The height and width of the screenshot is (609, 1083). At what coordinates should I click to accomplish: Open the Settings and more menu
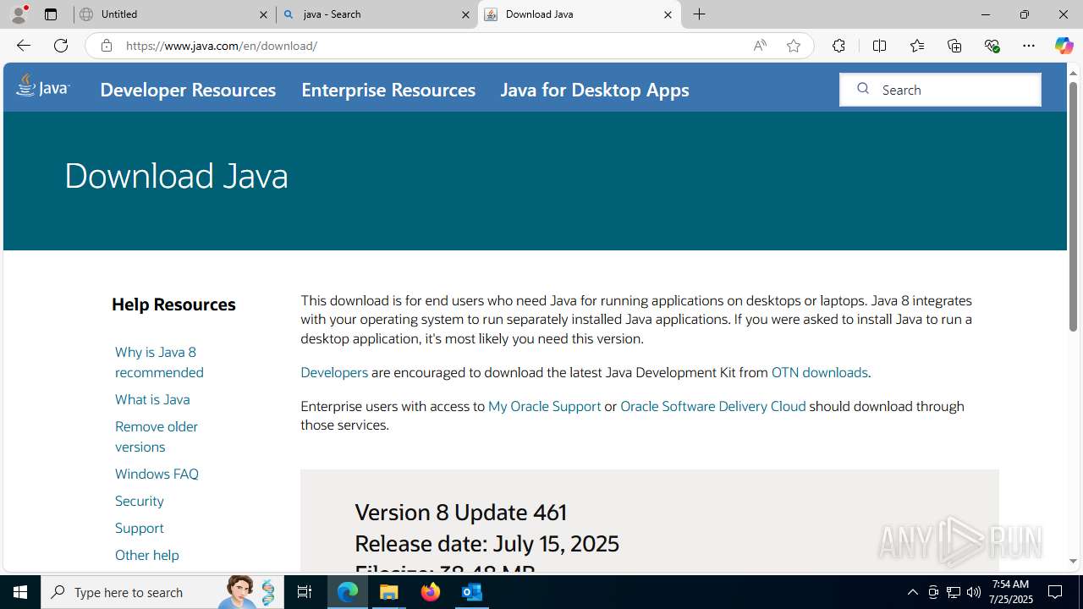point(1029,46)
